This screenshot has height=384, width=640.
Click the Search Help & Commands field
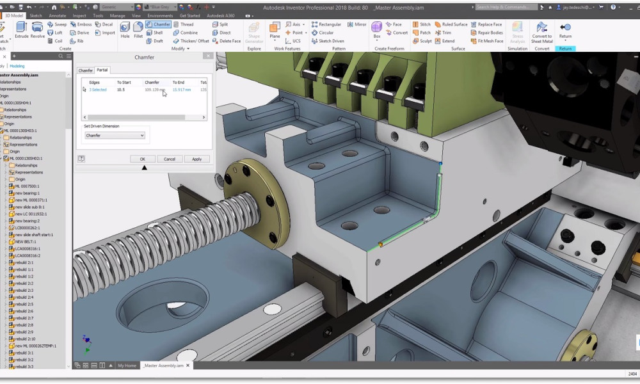pos(506,7)
